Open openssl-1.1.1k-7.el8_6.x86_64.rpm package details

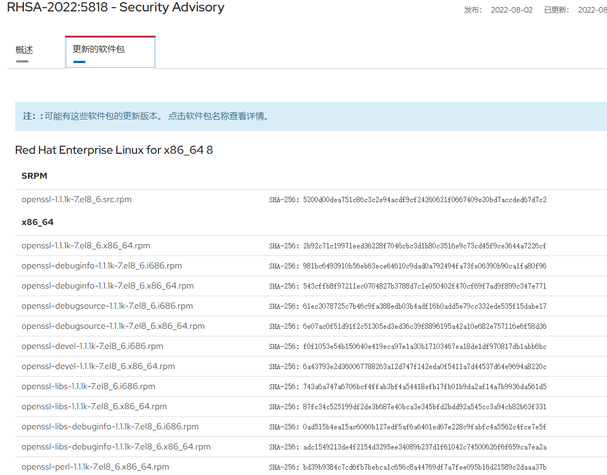[x=86, y=246]
